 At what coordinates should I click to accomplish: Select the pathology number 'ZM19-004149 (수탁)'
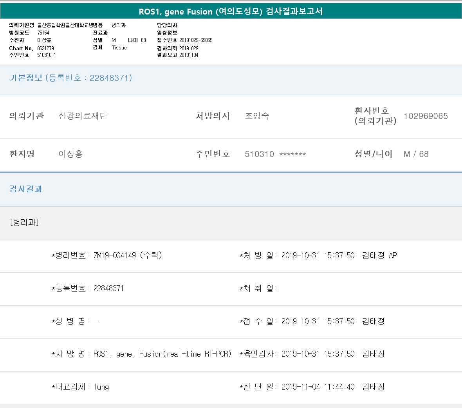point(128,255)
